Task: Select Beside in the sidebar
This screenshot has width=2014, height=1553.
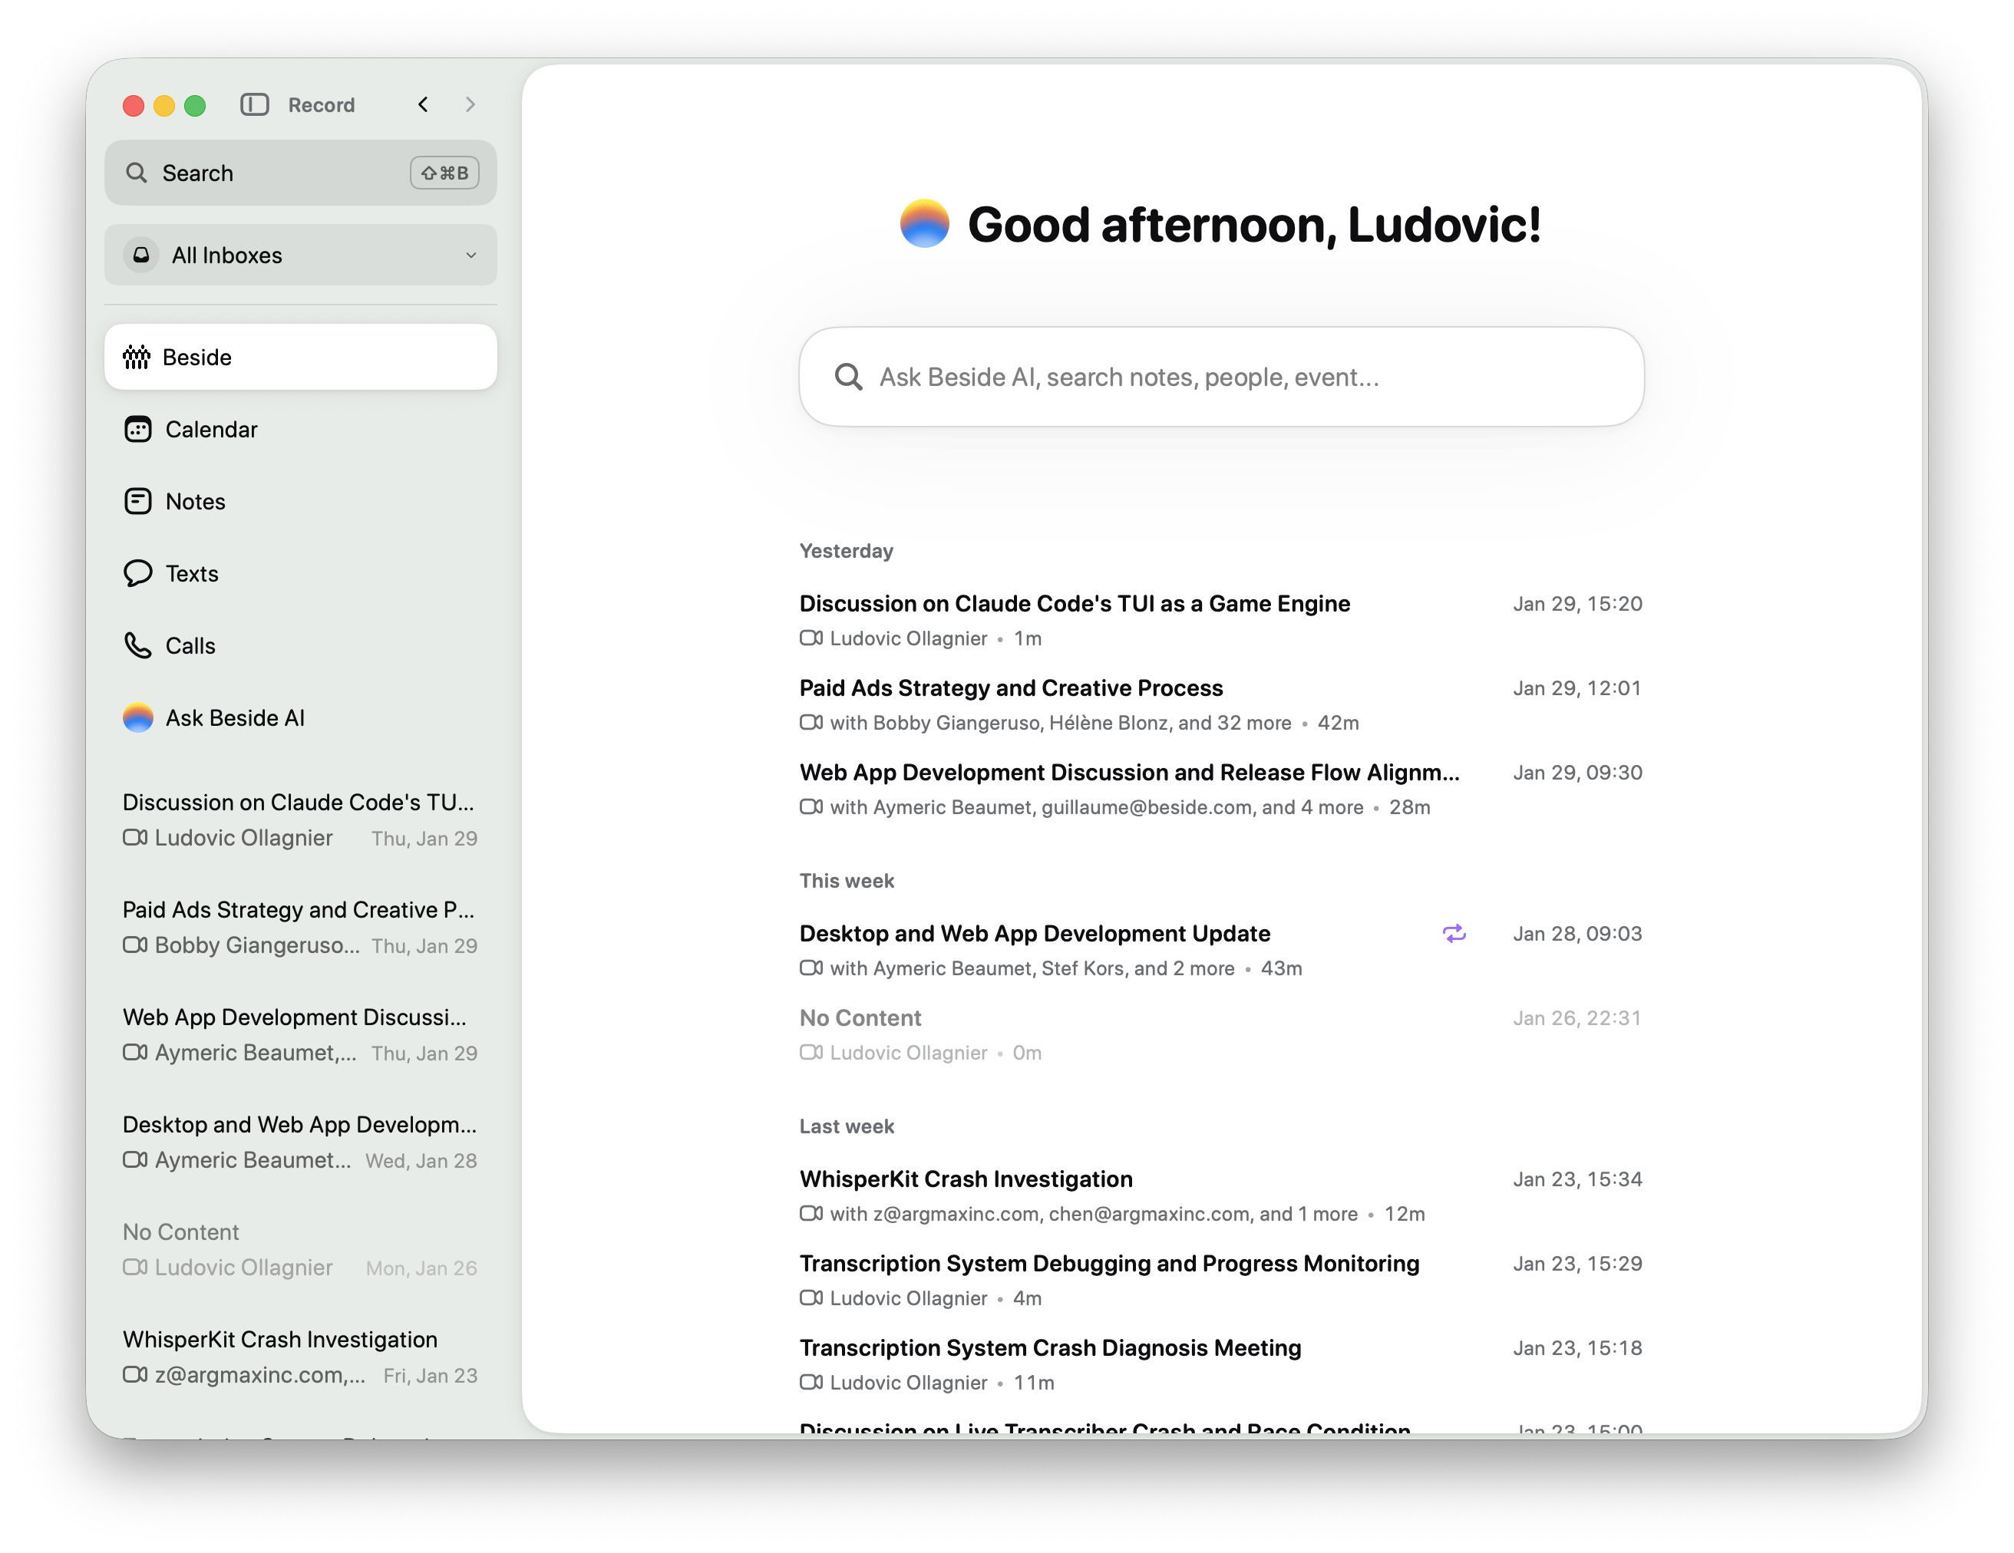Action: tap(301, 357)
